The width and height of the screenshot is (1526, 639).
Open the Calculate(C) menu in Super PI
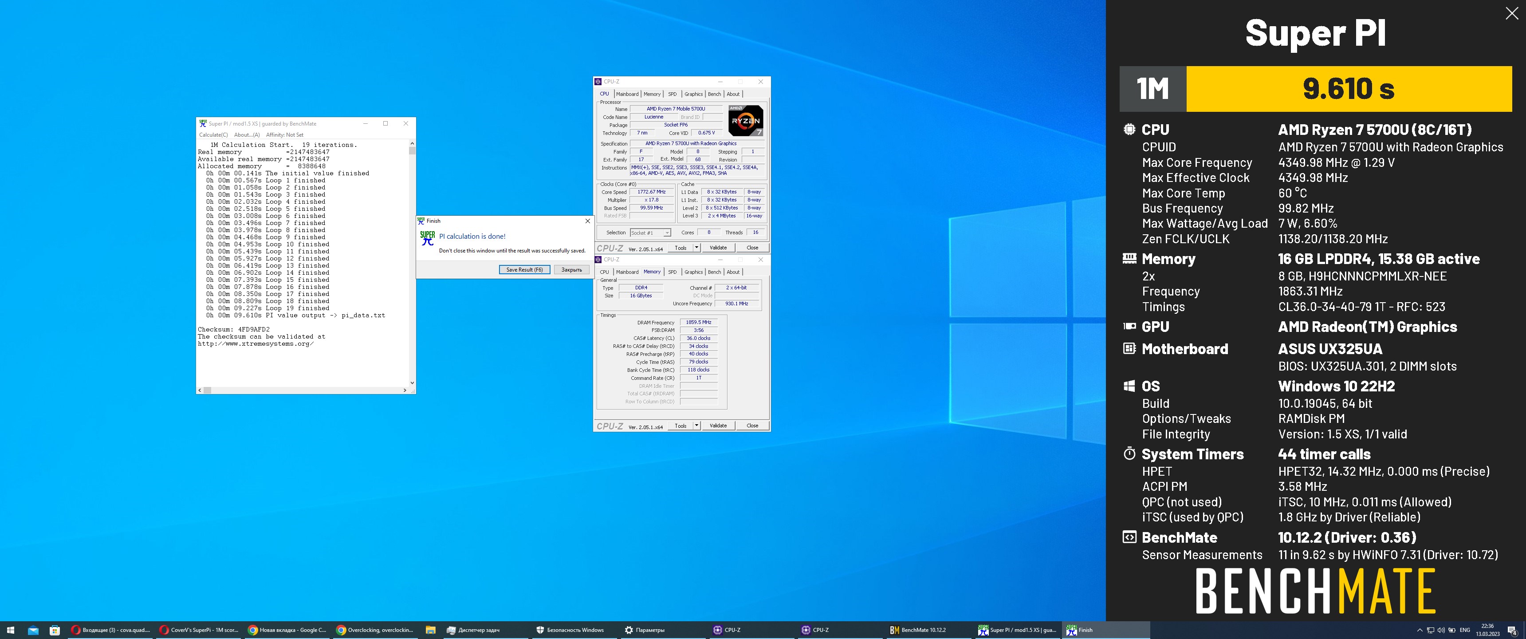click(213, 134)
